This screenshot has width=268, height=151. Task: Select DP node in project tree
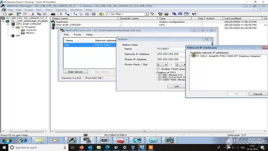click(18, 36)
